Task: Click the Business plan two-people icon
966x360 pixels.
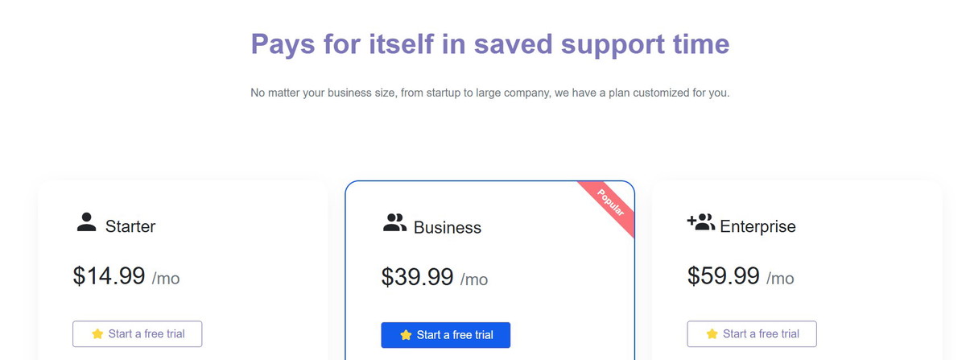Action: (394, 223)
